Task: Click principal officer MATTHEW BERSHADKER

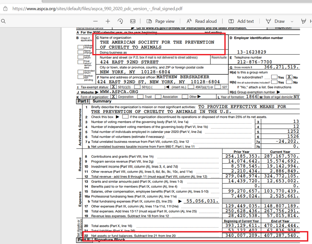Action: coord(183,77)
